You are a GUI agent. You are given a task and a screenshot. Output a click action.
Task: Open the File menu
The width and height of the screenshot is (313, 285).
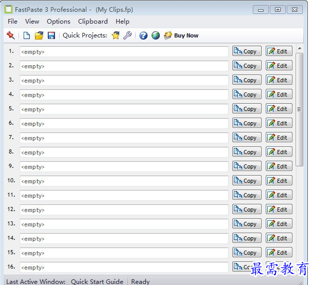pos(12,22)
